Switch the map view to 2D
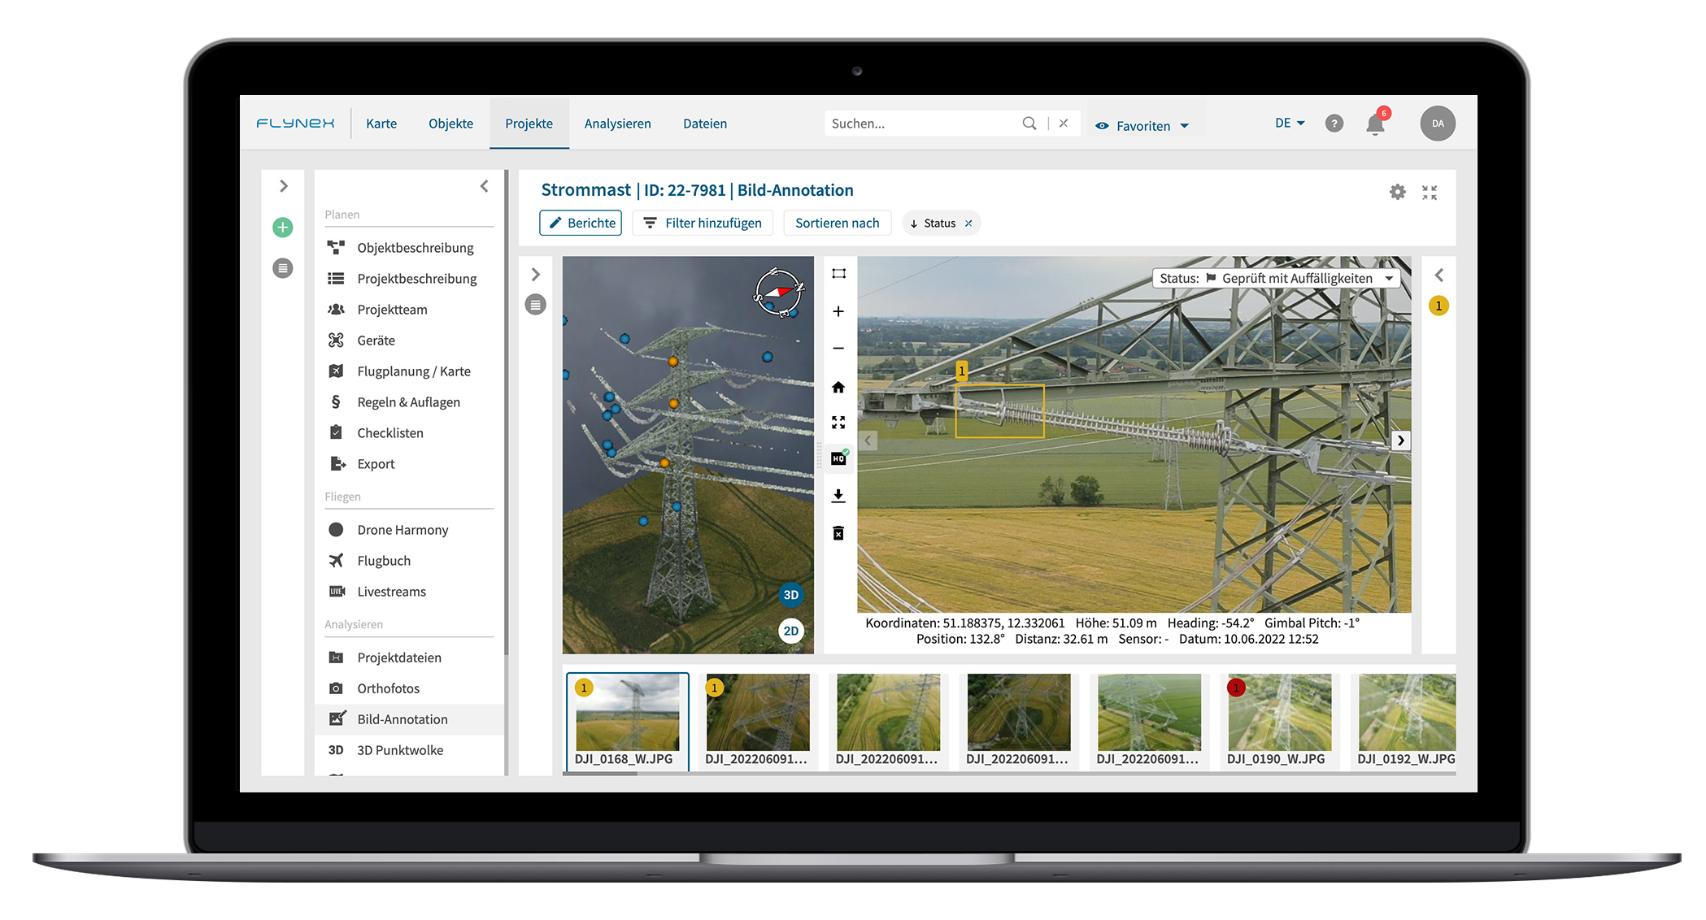This screenshot has width=1706, height=920. click(x=790, y=631)
